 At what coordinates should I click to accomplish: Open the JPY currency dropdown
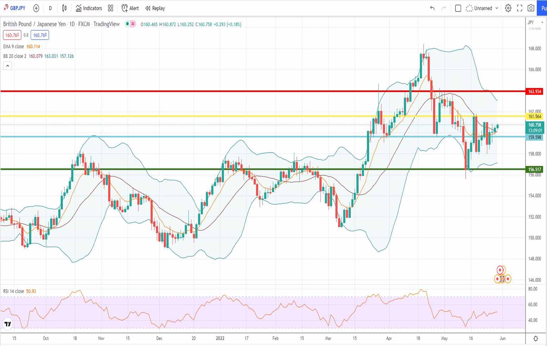pyautogui.click(x=535, y=22)
